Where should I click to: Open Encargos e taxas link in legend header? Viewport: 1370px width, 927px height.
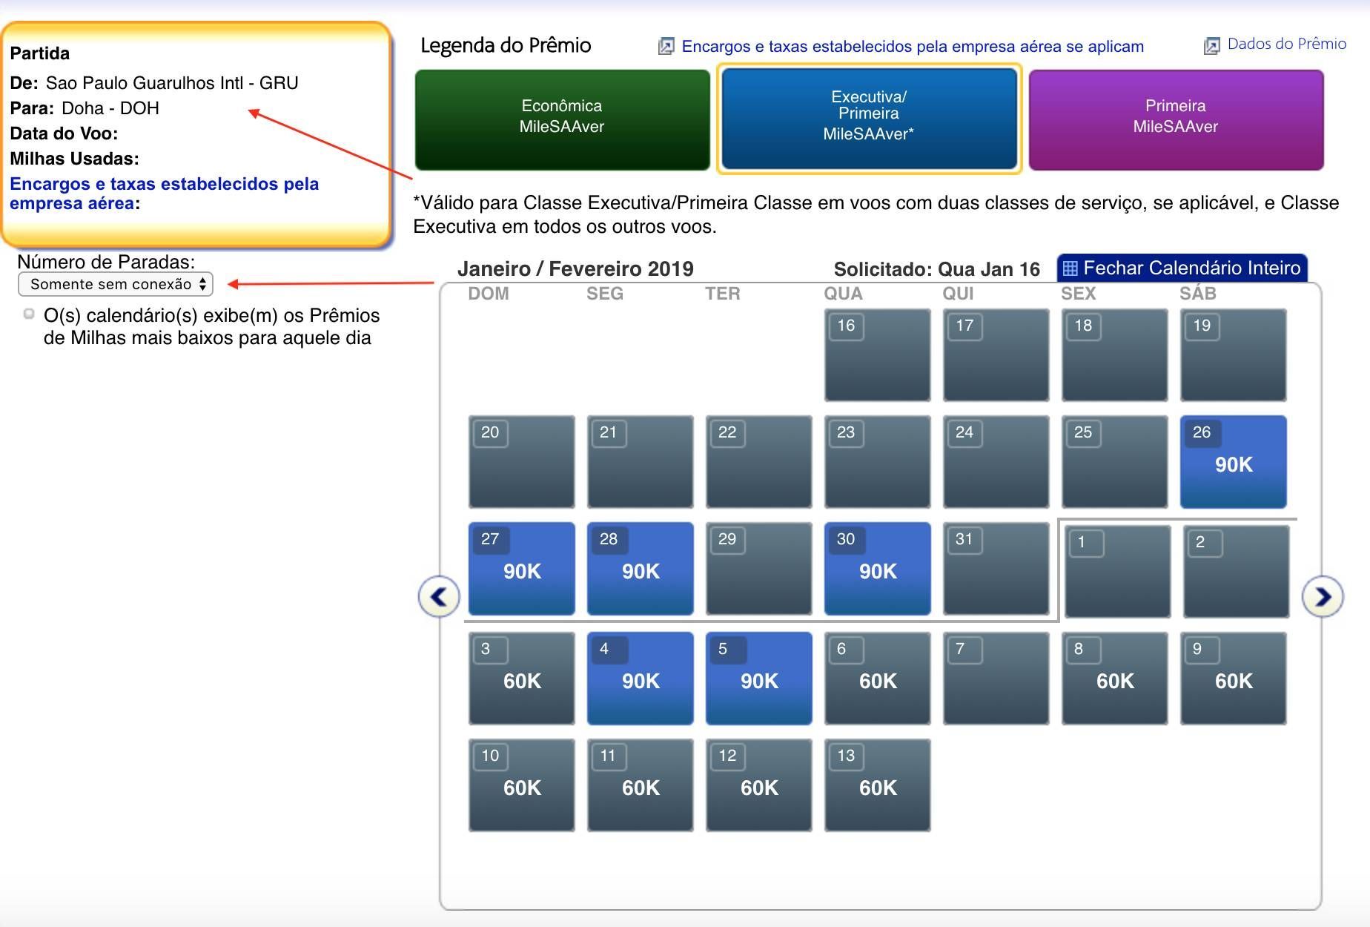click(913, 47)
